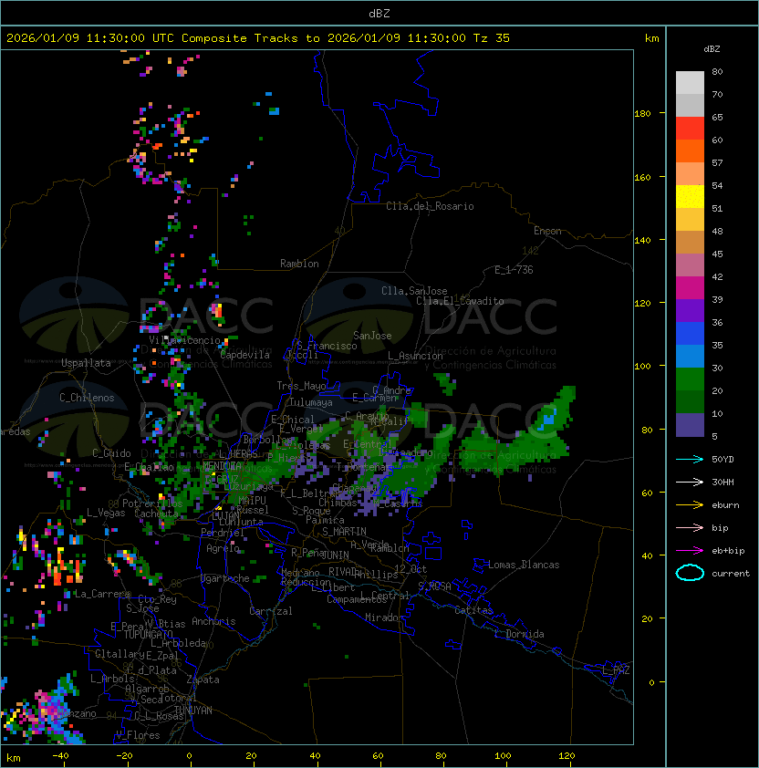The image size is (759, 768).
Task: Click the -40 tick on the horizontal km axis
Action: click(60, 755)
